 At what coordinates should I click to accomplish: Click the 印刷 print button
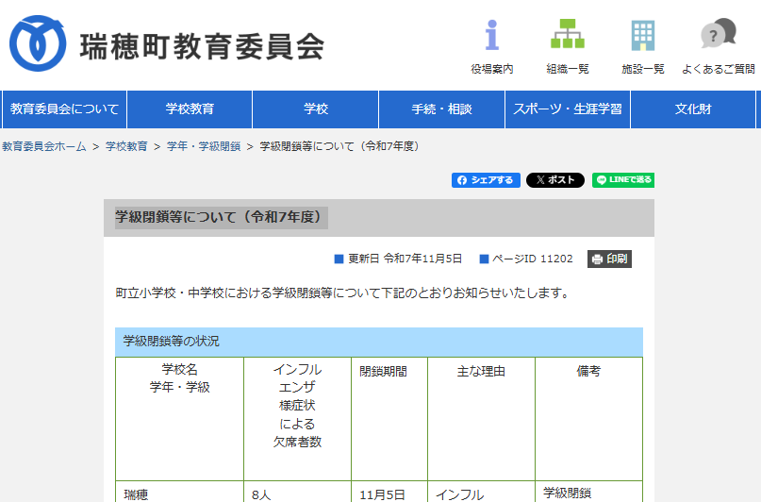point(609,259)
